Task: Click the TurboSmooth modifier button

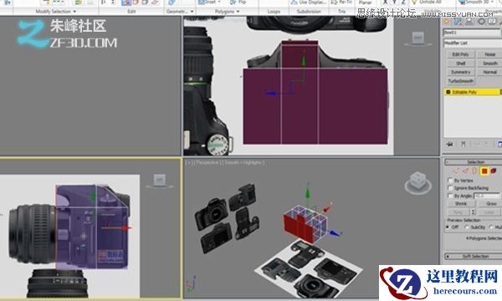Action: click(x=460, y=81)
